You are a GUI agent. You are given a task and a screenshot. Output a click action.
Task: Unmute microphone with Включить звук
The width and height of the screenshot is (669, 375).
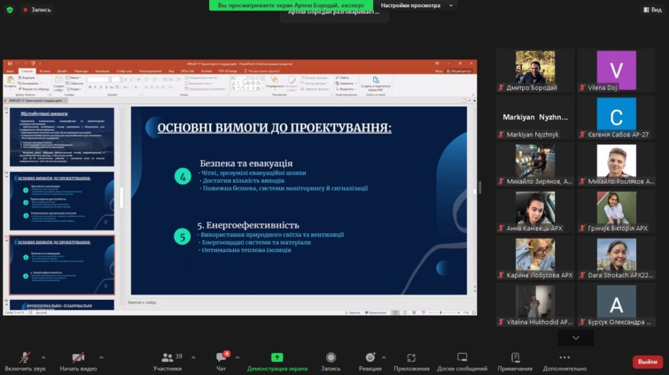25,361
